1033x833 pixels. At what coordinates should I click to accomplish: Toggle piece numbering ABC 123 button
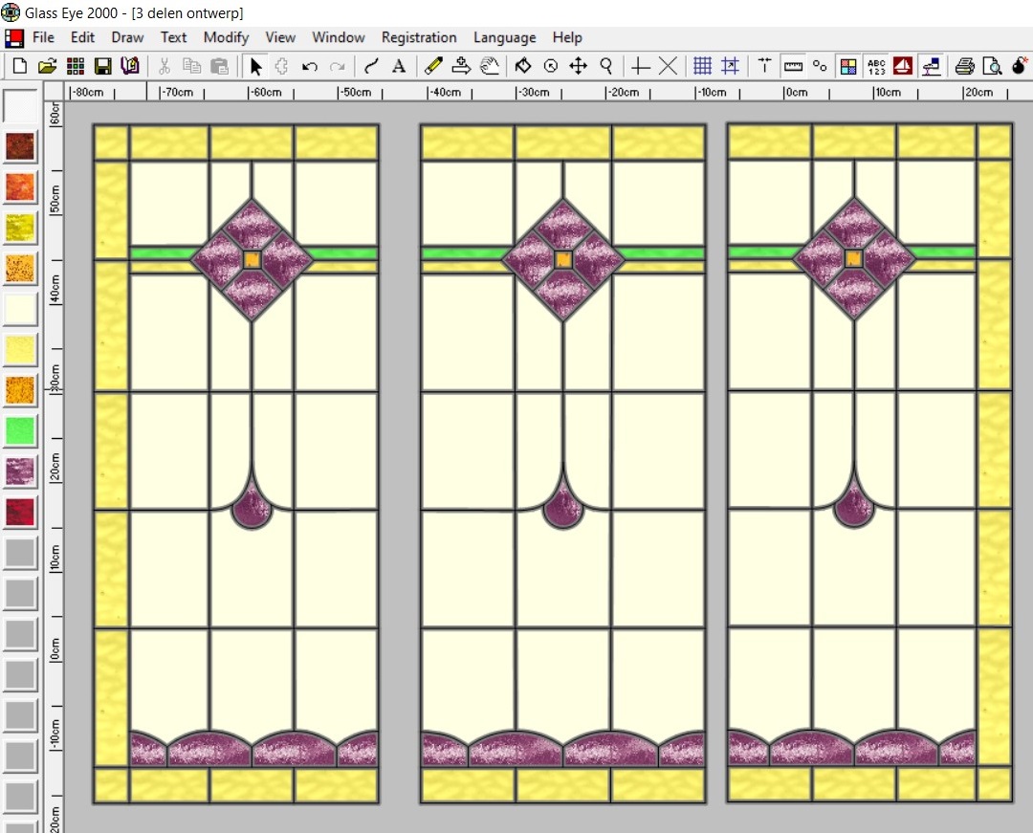pyautogui.click(x=876, y=66)
